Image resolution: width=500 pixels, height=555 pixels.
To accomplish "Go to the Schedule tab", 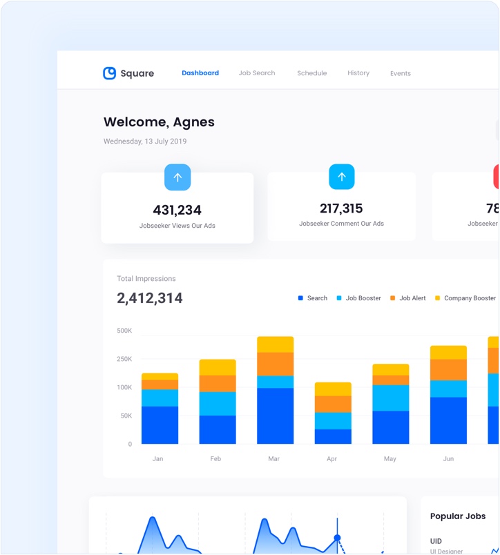I will (x=311, y=73).
